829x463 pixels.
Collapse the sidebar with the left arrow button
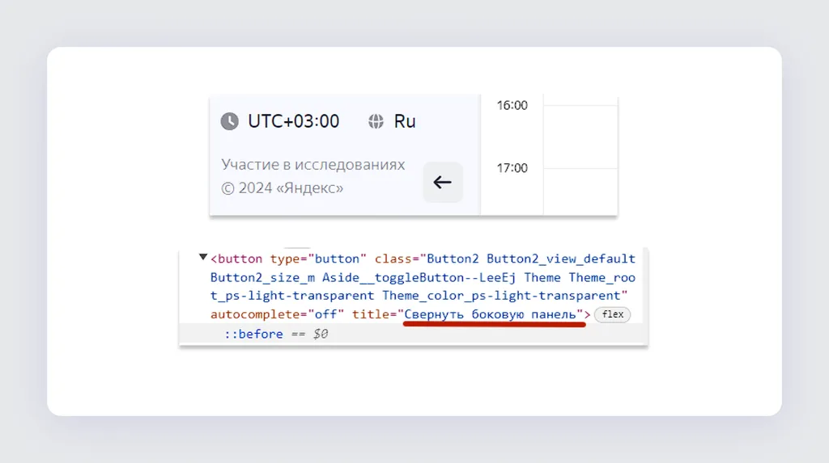click(443, 182)
